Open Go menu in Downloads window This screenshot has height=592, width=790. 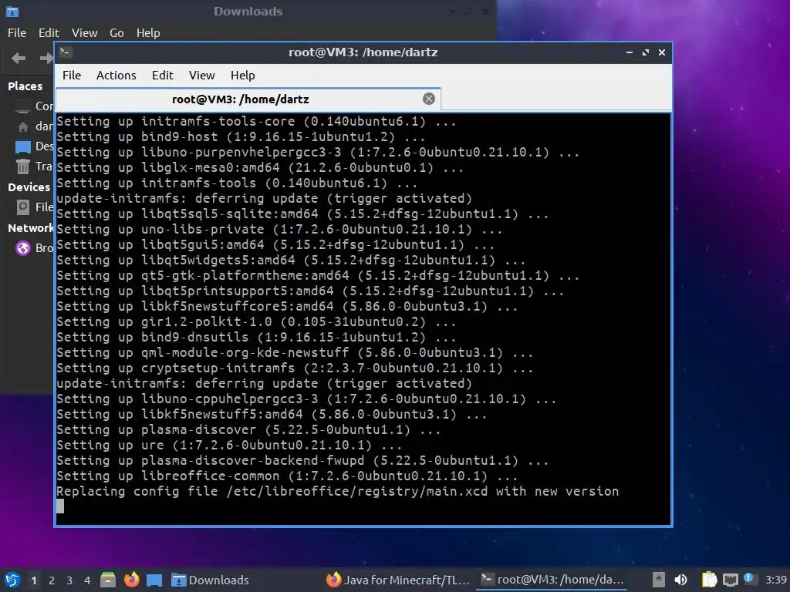point(117,32)
